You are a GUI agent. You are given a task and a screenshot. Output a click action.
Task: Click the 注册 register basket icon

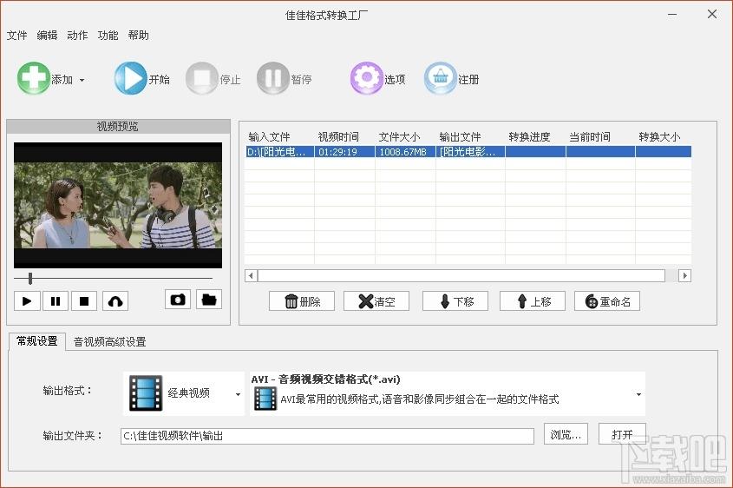click(441, 78)
